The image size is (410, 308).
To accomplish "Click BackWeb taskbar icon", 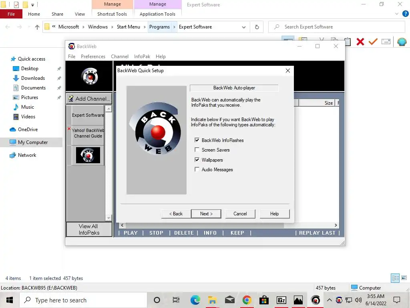I will coord(316,300).
